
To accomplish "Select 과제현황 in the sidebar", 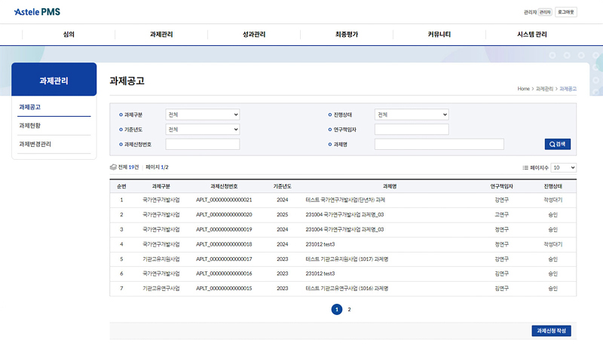I will coord(31,125).
